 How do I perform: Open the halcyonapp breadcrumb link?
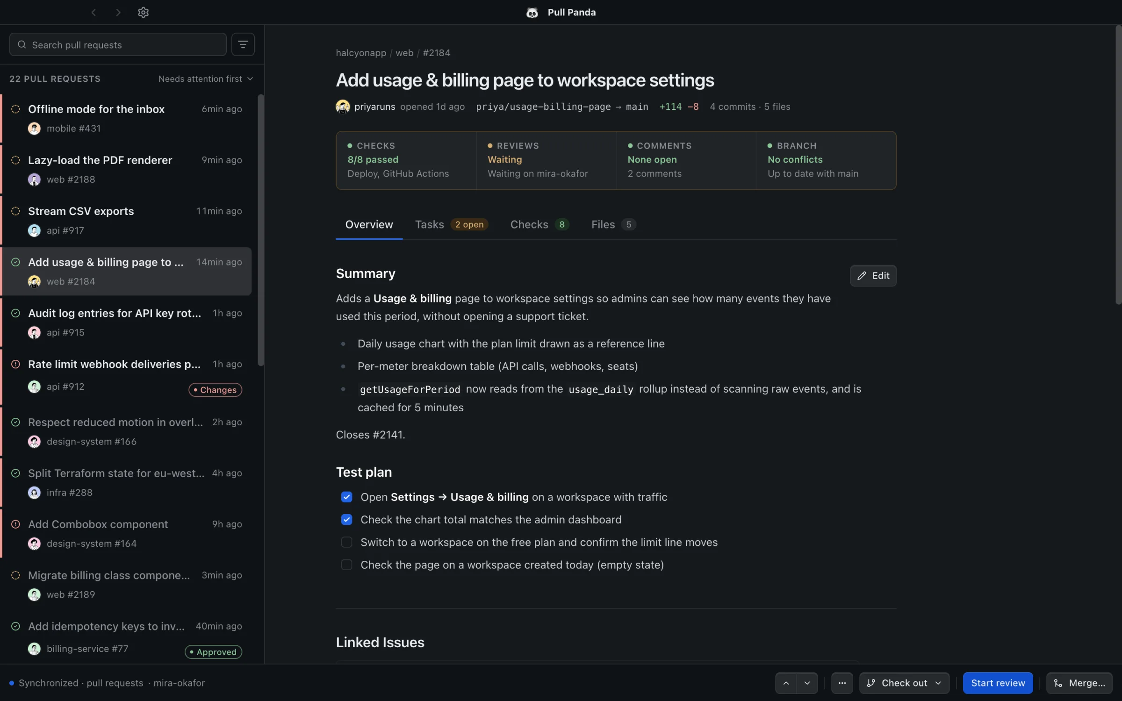click(x=361, y=53)
